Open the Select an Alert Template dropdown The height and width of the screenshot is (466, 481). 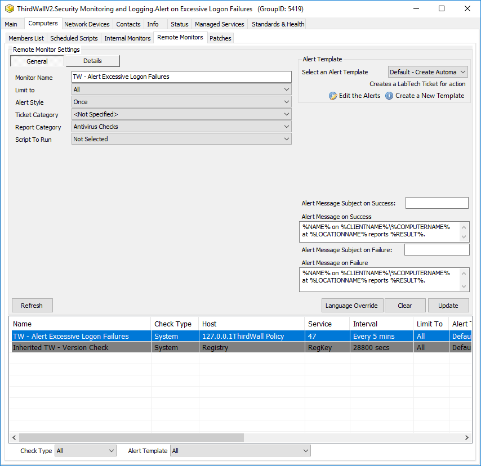click(x=427, y=72)
